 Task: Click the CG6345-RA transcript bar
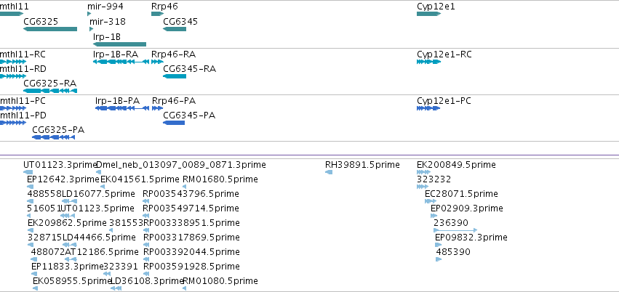pos(175,76)
